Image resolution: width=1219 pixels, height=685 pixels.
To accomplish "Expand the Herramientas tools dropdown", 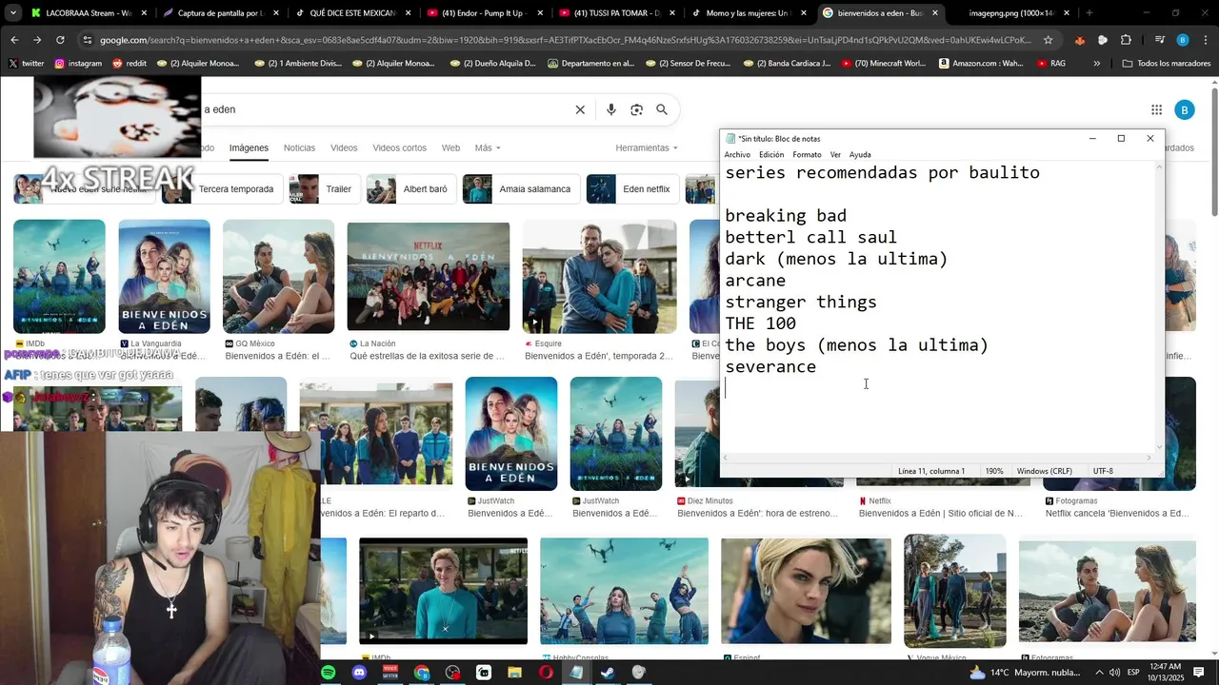I will click(x=647, y=148).
